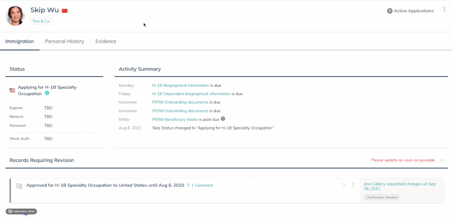Viewport: 452px width, 220px height.
Task: Expand the H-1B record row chevron
Action: 344,185
